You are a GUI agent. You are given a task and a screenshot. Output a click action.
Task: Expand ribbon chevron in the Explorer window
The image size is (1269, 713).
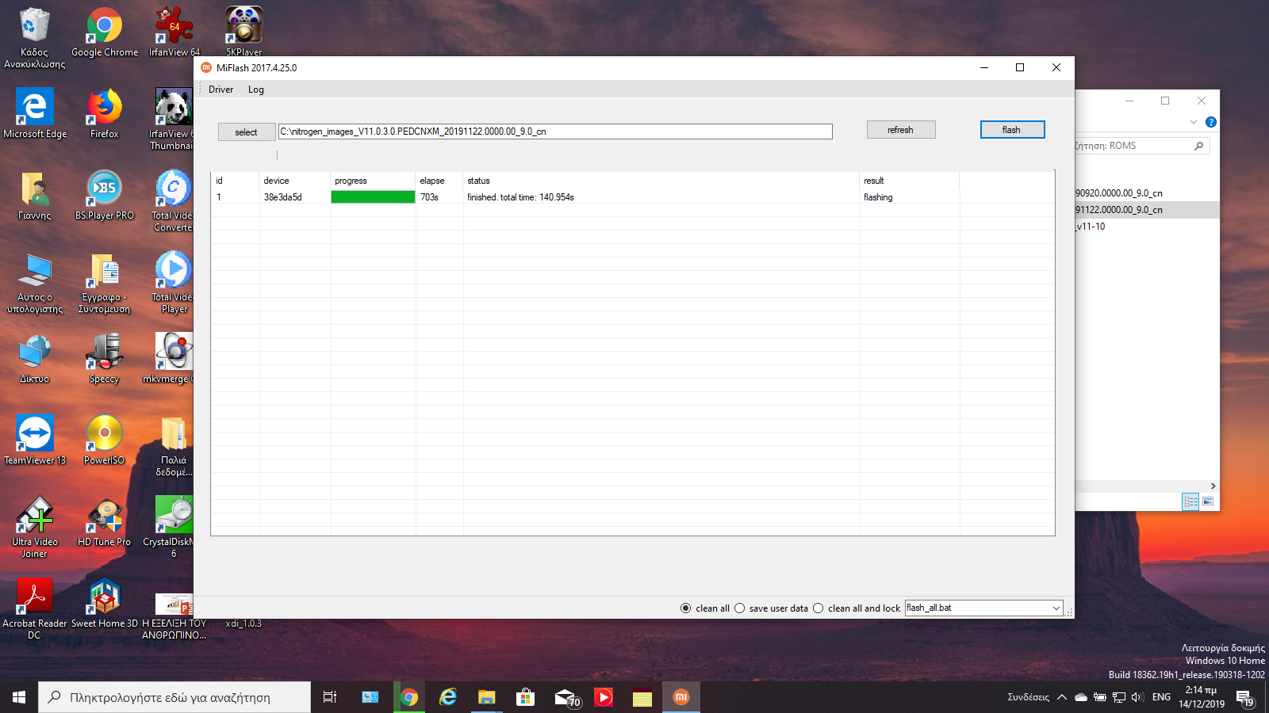click(x=1193, y=122)
